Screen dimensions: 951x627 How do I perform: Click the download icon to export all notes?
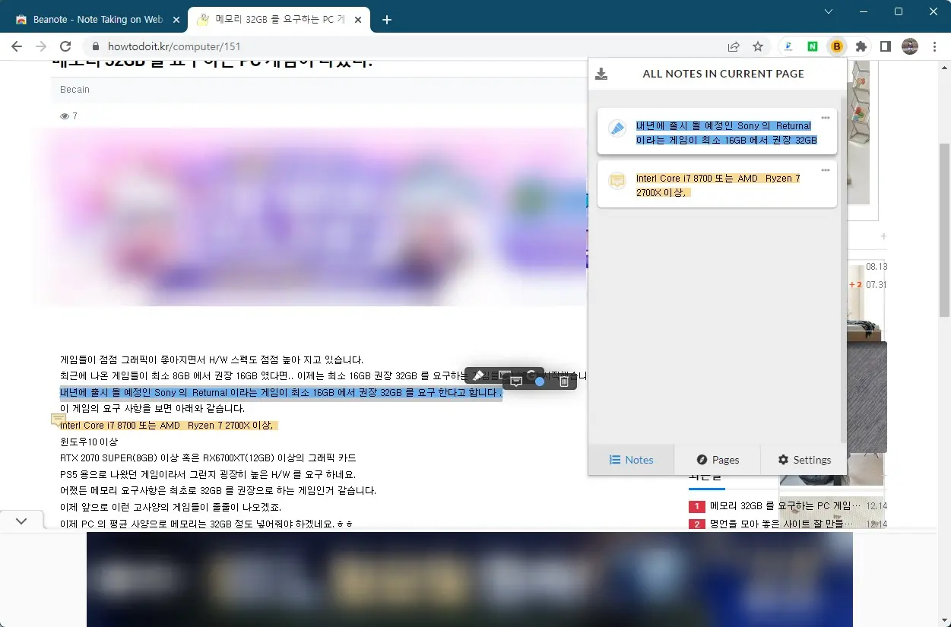point(601,73)
